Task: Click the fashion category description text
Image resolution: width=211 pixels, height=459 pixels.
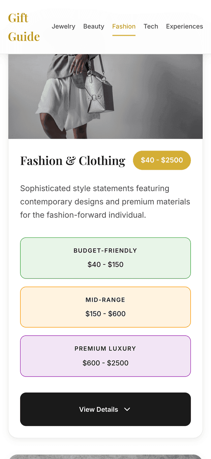Action: (105, 202)
